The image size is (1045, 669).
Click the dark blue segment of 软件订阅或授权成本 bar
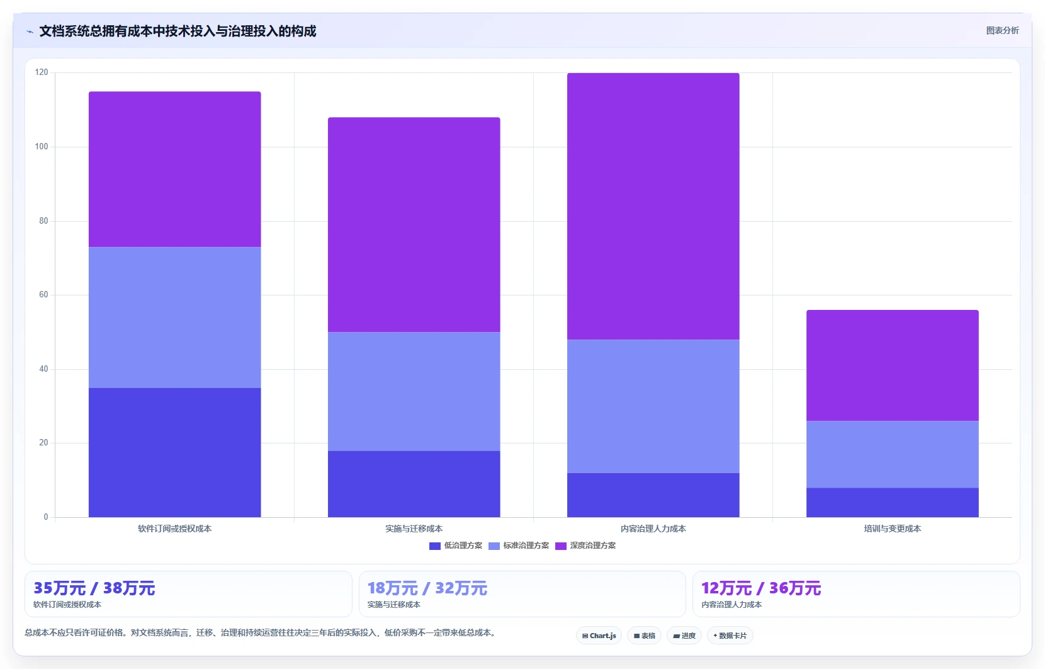(x=174, y=452)
